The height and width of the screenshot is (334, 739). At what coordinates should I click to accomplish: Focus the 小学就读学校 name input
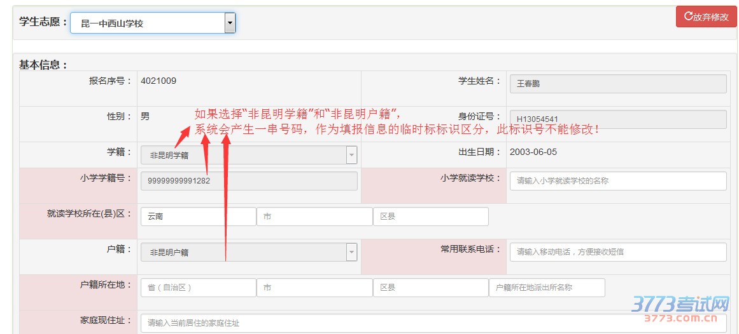click(x=617, y=181)
